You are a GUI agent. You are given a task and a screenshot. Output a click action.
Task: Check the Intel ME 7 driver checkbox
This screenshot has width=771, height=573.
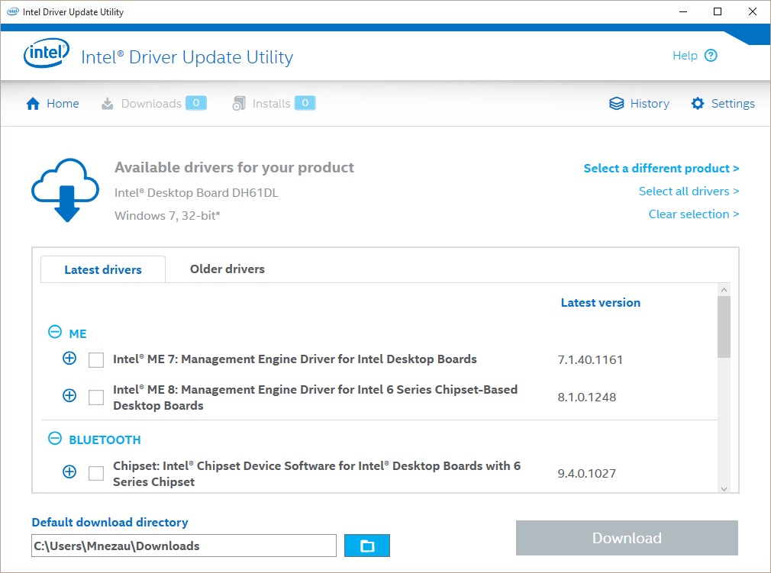(96, 359)
